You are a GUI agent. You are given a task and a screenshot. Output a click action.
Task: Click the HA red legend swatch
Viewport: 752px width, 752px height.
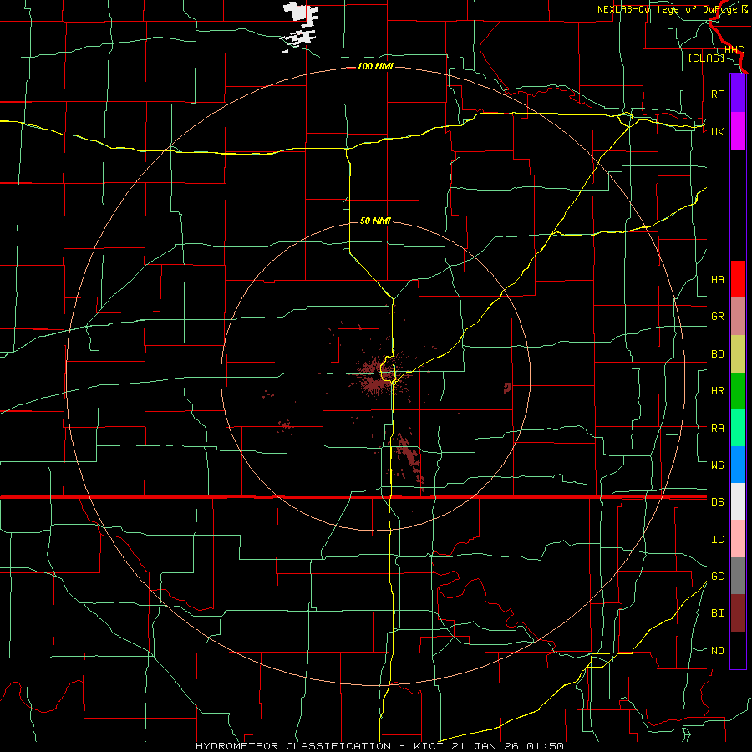(738, 279)
